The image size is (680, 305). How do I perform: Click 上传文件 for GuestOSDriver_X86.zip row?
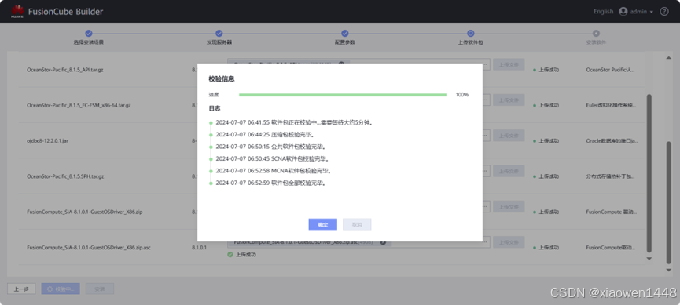coord(509,207)
